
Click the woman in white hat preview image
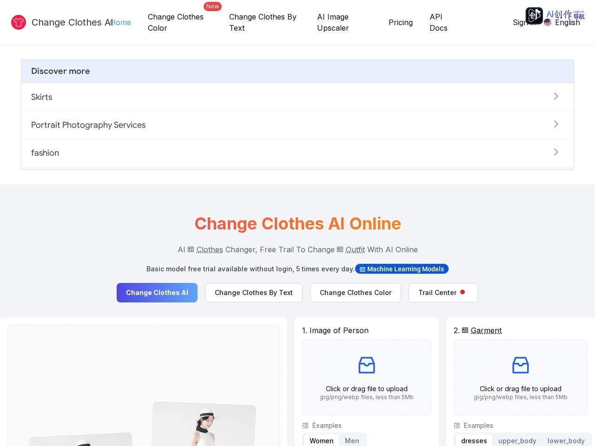(x=204, y=424)
